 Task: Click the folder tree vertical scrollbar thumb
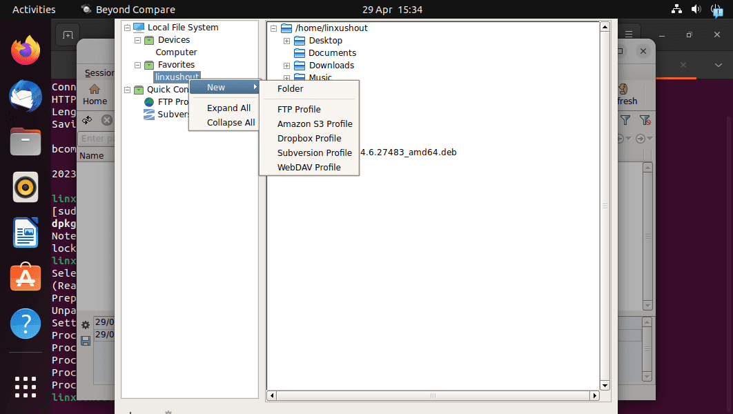pos(605,206)
